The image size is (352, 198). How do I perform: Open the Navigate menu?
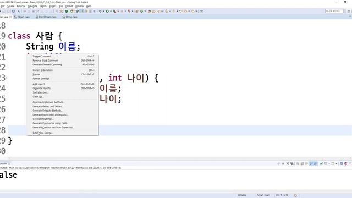click(32, 6)
